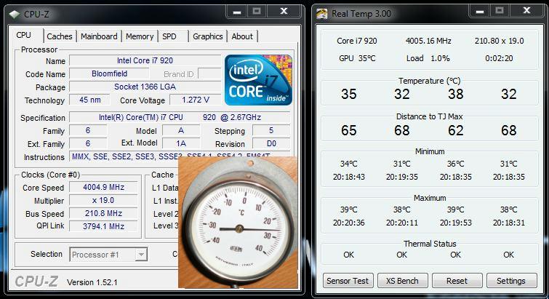
Task: Click the GPU 35°C reading
Action: pos(357,58)
